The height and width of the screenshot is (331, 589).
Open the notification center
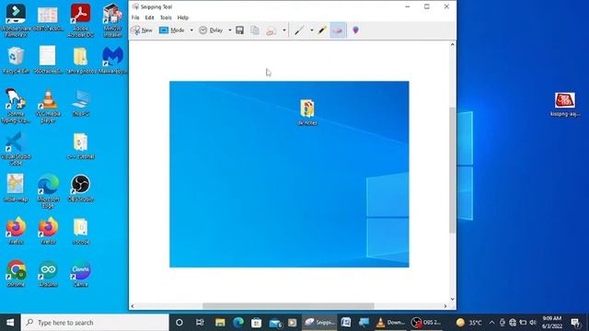tap(575, 323)
